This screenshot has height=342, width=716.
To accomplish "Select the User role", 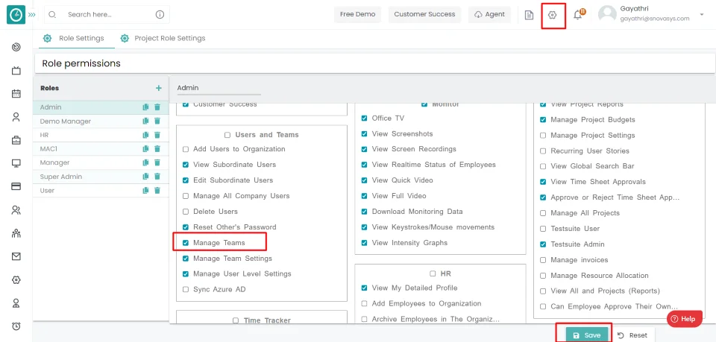I will point(47,191).
